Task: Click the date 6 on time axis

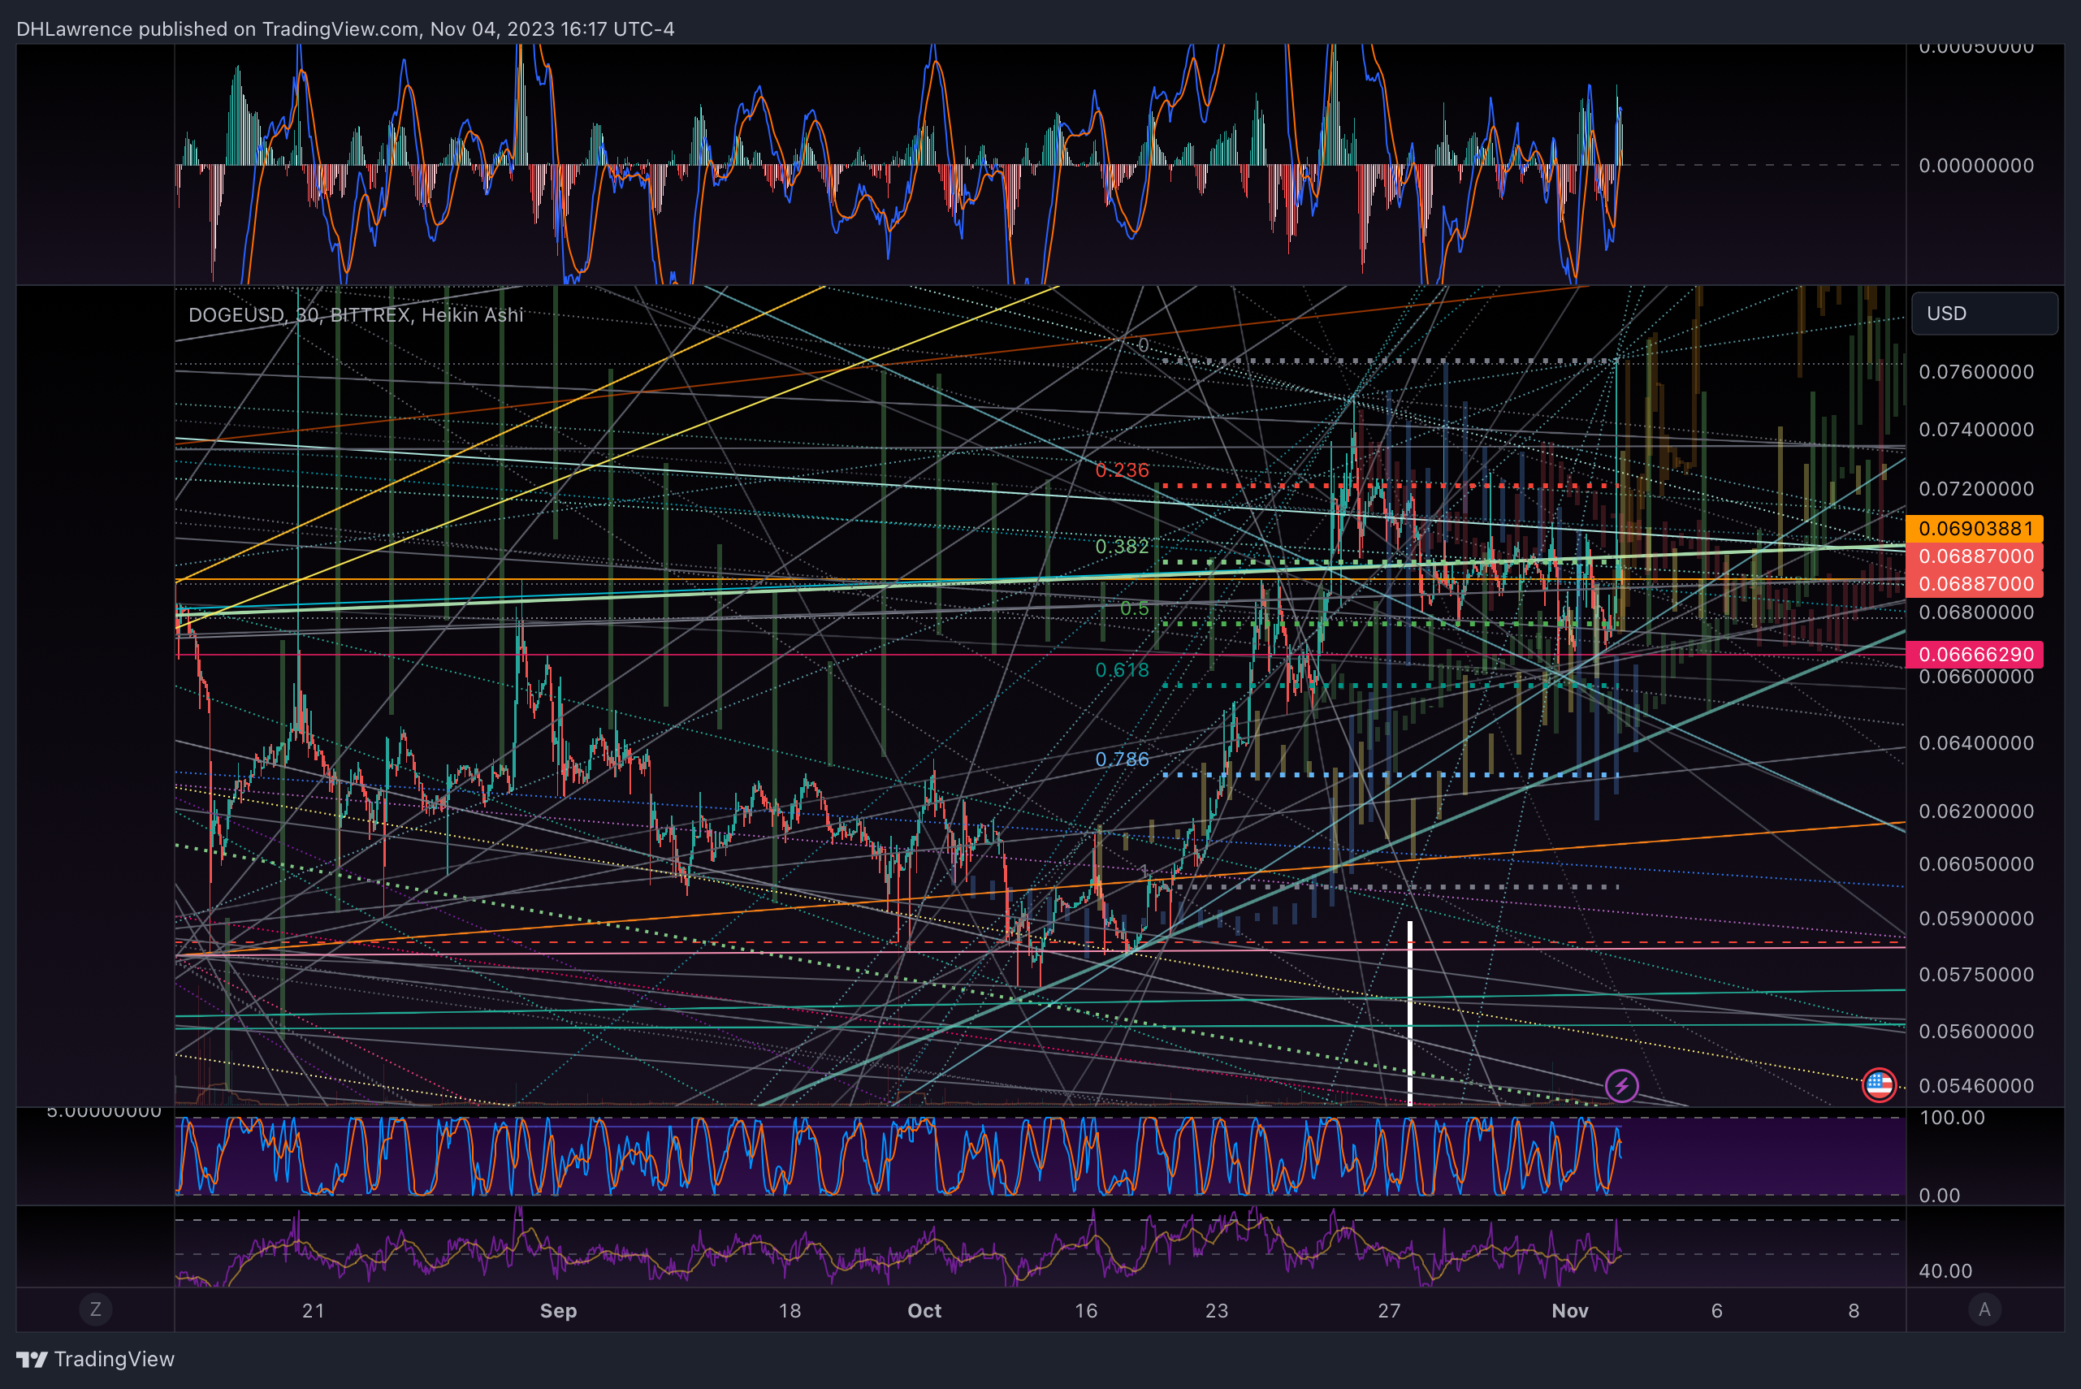Action: [x=1717, y=1311]
